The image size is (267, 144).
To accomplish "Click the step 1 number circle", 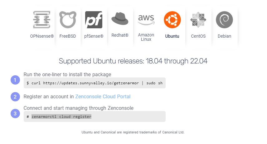I will (x=15, y=80).
